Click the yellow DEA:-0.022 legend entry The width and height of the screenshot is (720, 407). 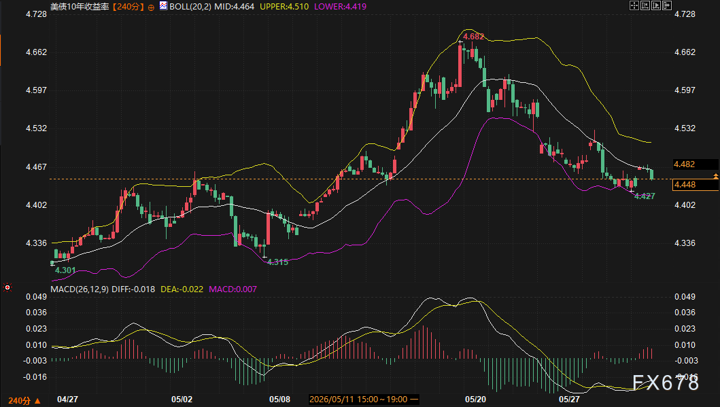(182, 289)
